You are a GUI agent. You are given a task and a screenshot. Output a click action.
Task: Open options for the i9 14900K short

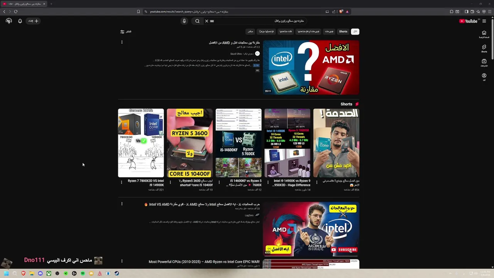268,182
